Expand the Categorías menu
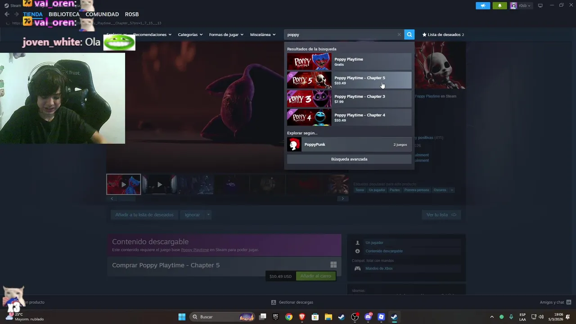Viewport: 576px width, 324px height. (190, 35)
